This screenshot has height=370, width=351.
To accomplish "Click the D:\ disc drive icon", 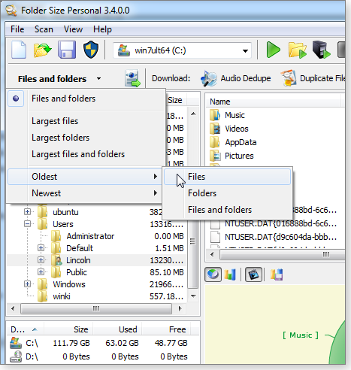I will click(16, 356).
